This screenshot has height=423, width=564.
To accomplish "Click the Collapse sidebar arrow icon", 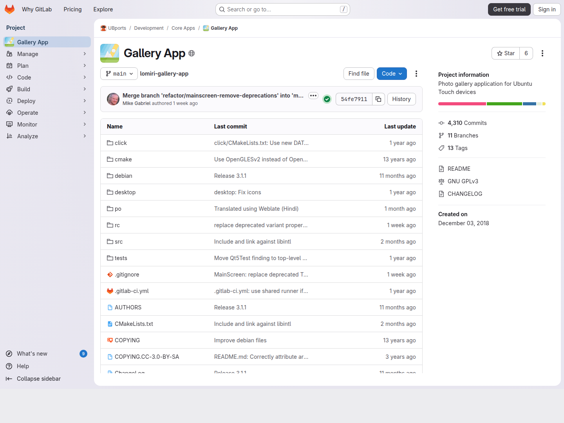I will [x=9, y=379].
